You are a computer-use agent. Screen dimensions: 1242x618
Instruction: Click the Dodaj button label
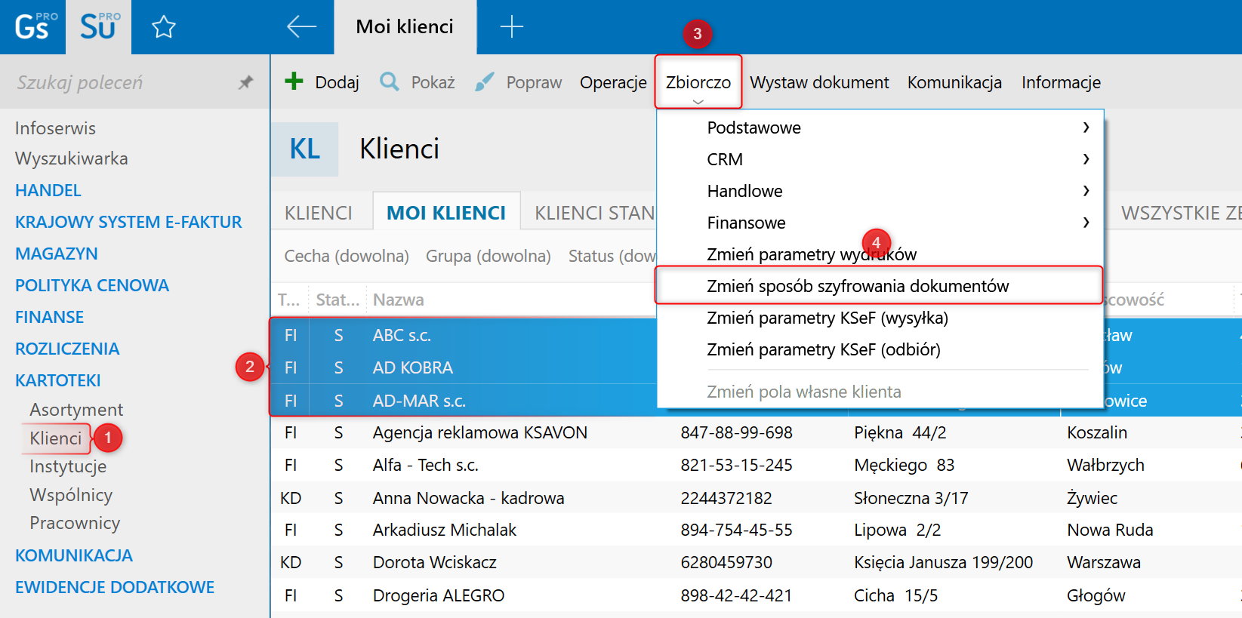tap(337, 82)
